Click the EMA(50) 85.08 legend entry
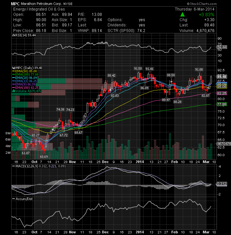The image size is (231, 235). pos(24,71)
